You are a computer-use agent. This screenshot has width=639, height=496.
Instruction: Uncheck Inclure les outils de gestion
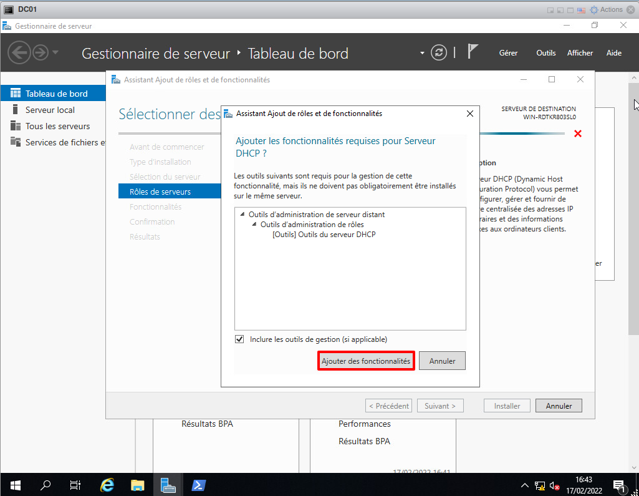239,339
